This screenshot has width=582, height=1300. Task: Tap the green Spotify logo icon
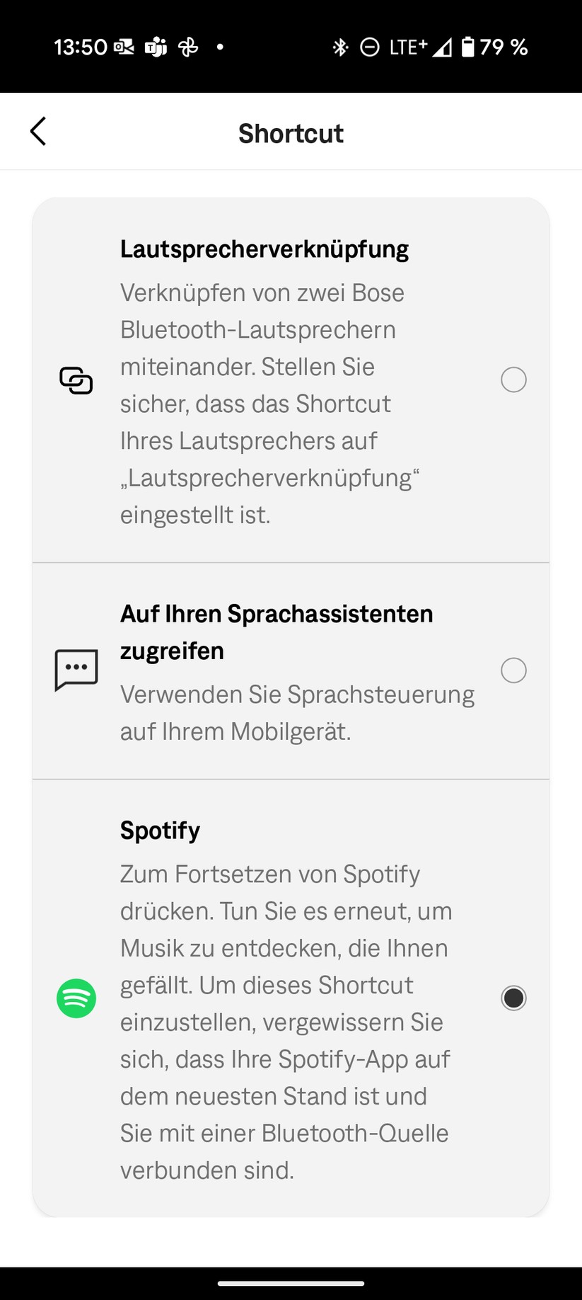[x=76, y=998]
